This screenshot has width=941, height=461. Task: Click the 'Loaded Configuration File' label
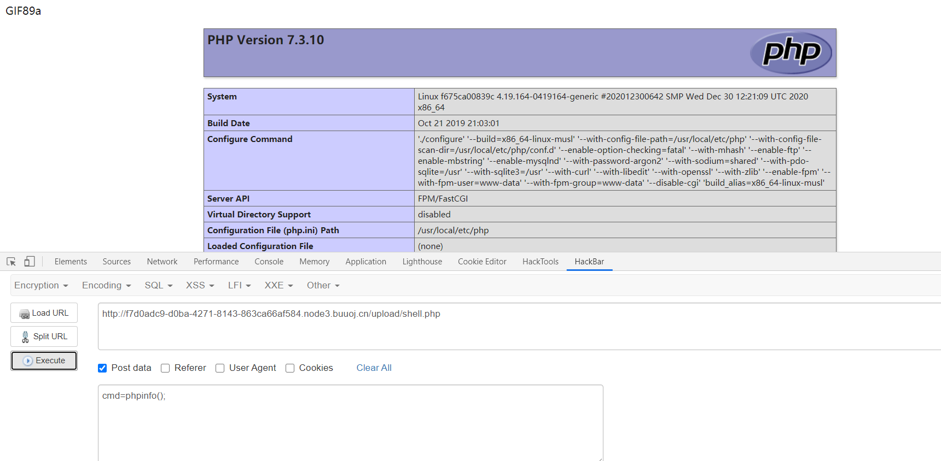click(x=260, y=246)
